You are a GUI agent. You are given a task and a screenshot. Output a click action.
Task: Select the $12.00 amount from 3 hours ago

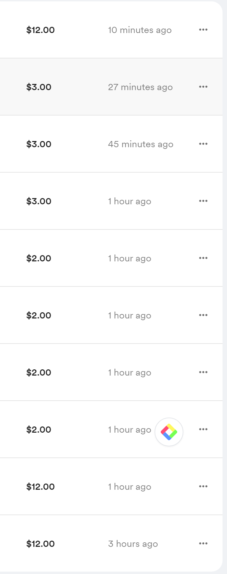click(41, 544)
